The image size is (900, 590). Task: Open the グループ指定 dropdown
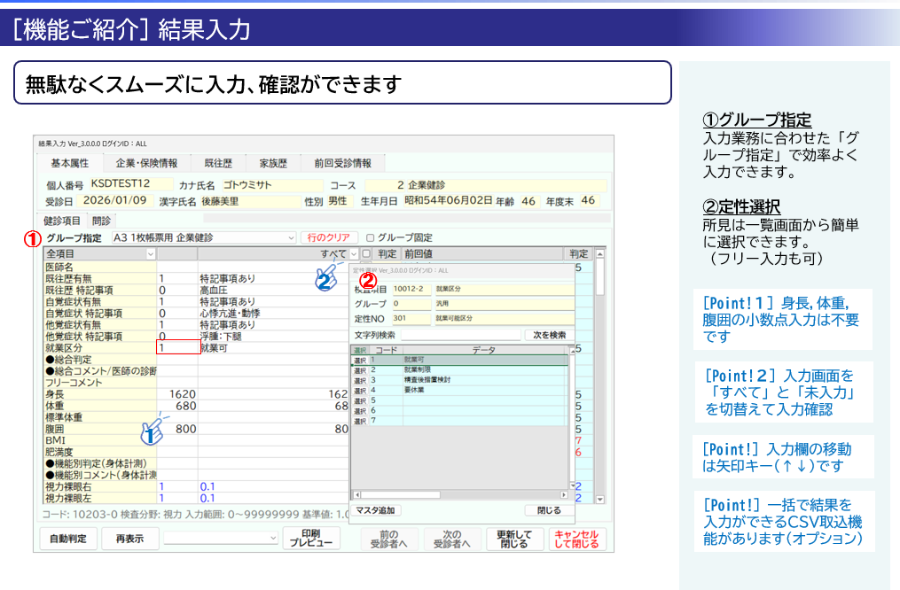[203, 237]
